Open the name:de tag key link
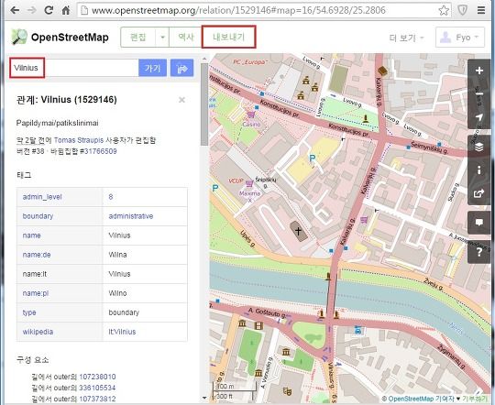The height and width of the screenshot is (405, 495). pos(37,255)
